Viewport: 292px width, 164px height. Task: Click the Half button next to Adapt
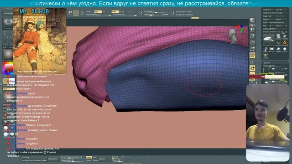pos(94,157)
